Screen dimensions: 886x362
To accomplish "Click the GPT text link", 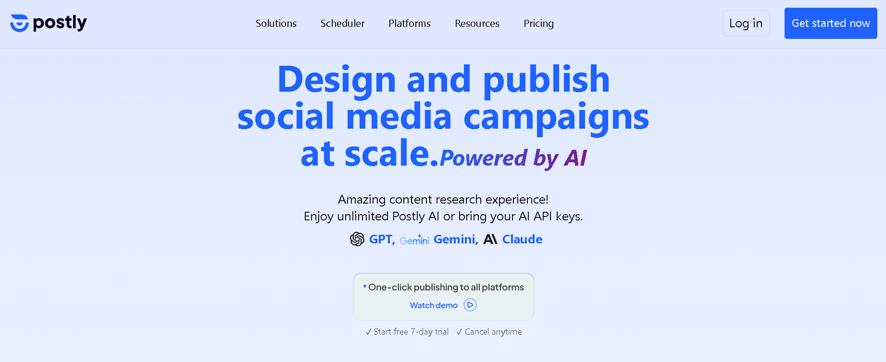I will pyautogui.click(x=381, y=239).
